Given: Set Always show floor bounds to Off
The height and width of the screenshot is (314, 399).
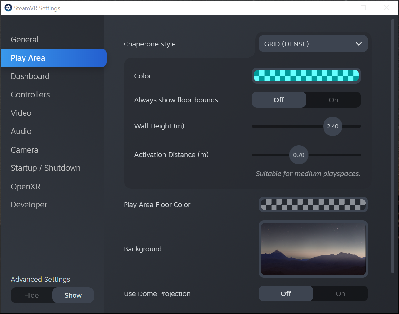Looking at the screenshot, I should click(x=279, y=100).
